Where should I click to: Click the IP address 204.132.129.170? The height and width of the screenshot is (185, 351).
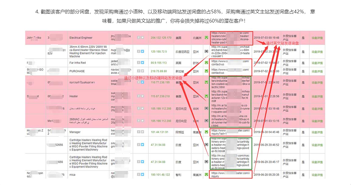point(161,38)
